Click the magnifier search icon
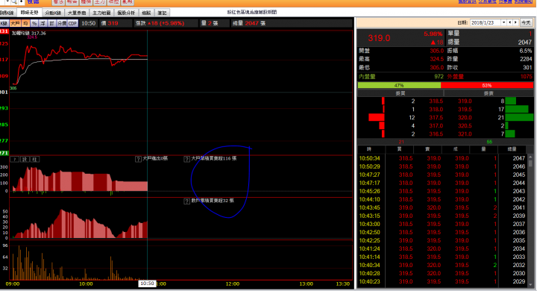Screen dimensions: 537x291 click(14, 1)
